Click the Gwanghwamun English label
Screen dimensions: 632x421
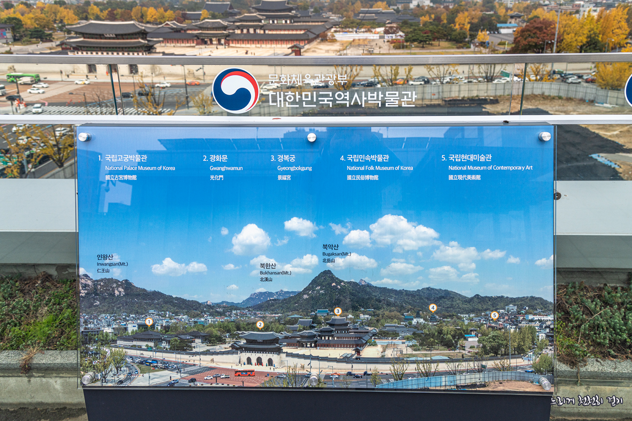(x=226, y=168)
